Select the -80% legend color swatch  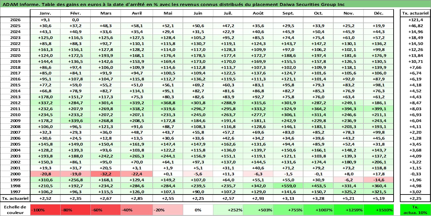click(x=75, y=210)
